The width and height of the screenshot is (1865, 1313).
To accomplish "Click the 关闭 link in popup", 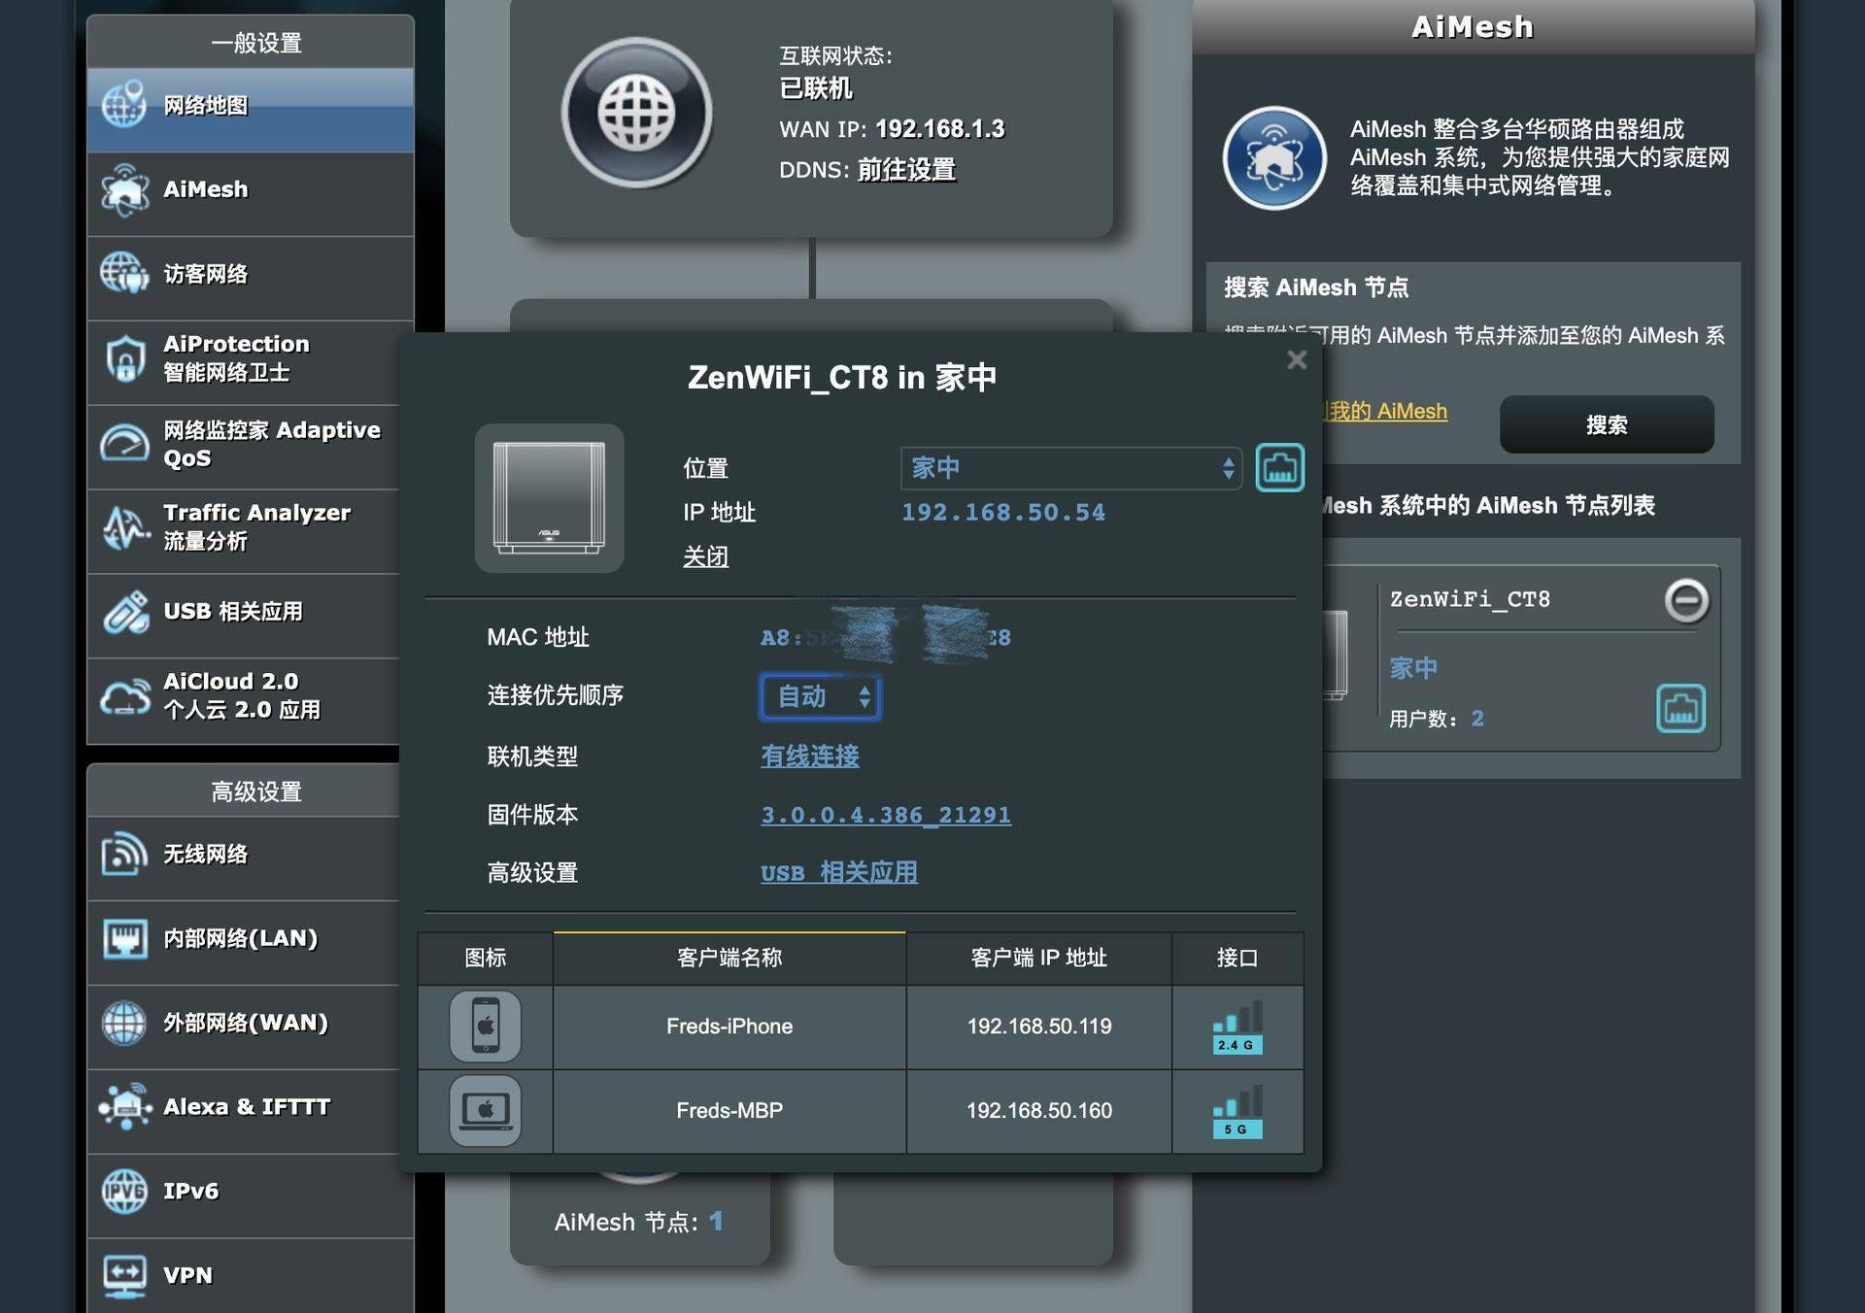I will click(706, 557).
